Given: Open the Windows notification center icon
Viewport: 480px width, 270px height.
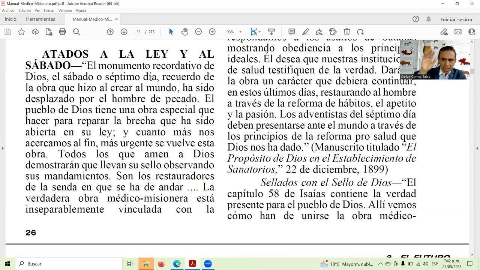Looking at the screenshot, I should [x=470, y=264].
